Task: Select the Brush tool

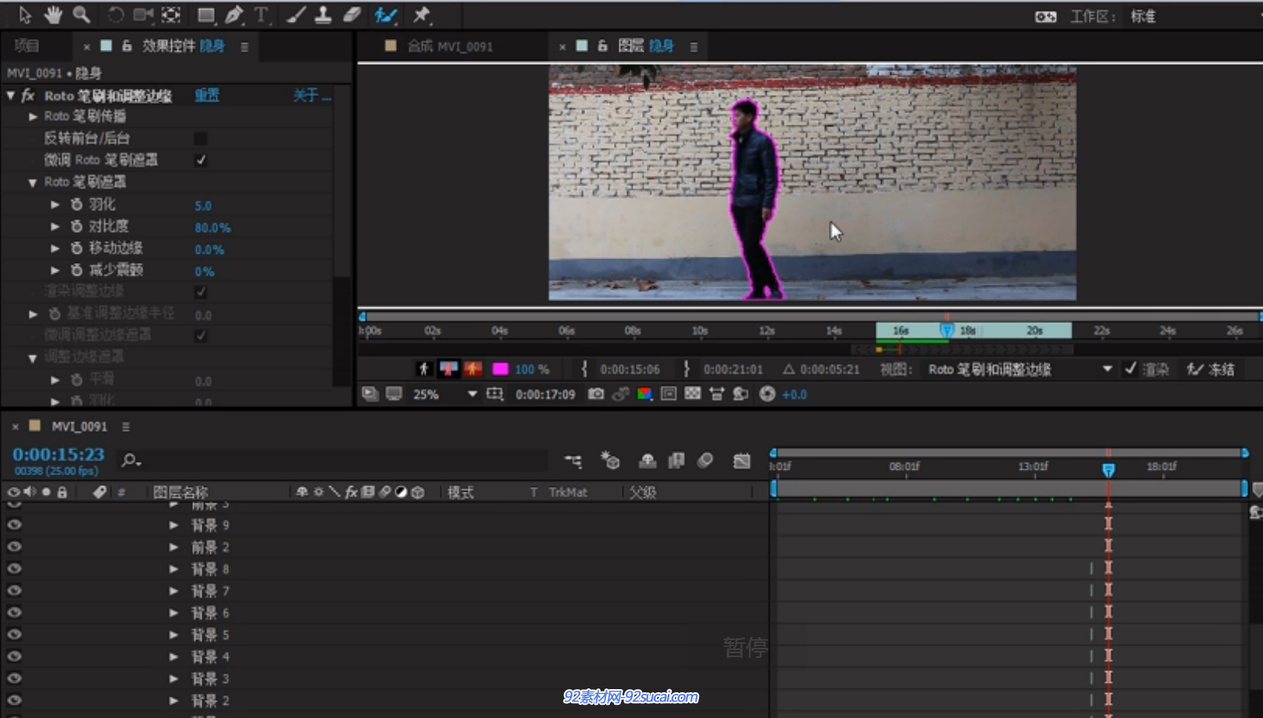Action: pos(296,15)
